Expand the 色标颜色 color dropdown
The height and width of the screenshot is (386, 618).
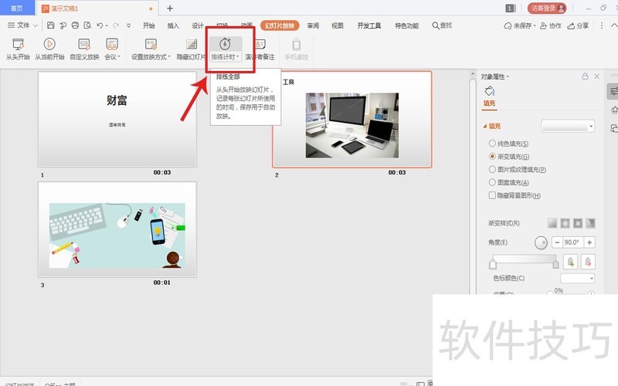point(577,278)
